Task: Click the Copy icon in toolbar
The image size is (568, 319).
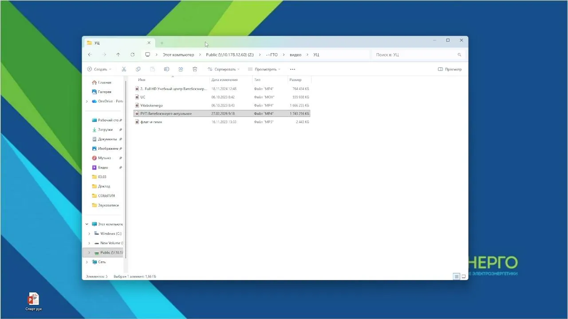Action: (138, 69)
